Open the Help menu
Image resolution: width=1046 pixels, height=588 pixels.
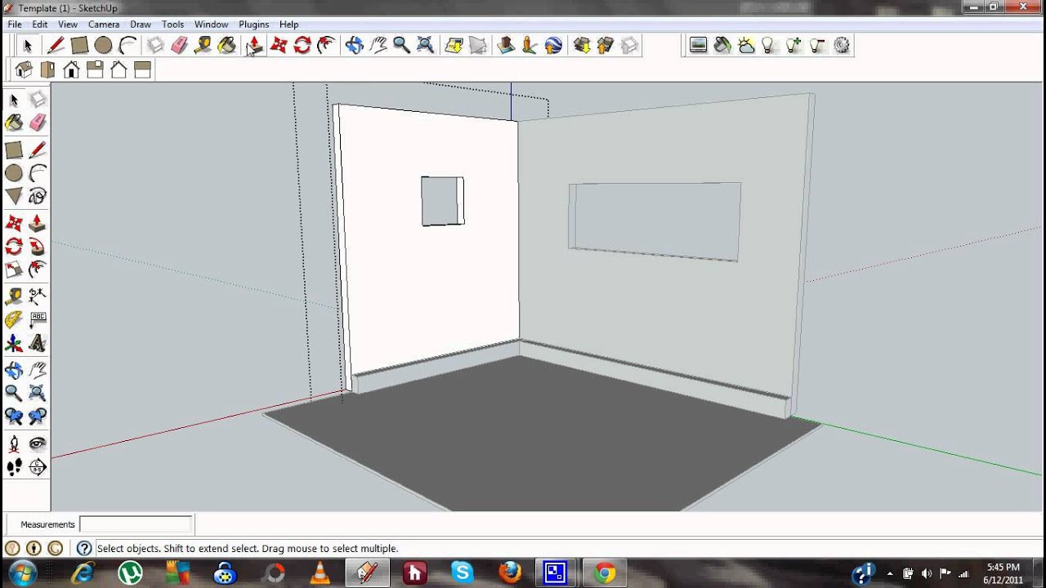coord(288,24)
